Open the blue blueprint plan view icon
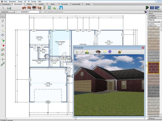Viewport: 162px width, 121px height. point(152,8)
